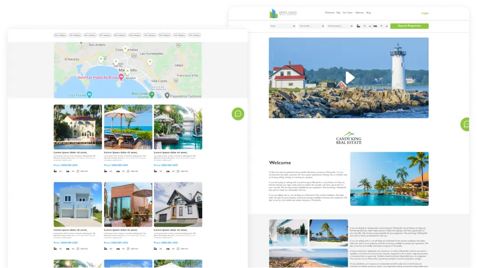Click the price under the white mansion listing
Image resolution: width=477 pixels, height=268 pixels.
(x=66, y=165)
